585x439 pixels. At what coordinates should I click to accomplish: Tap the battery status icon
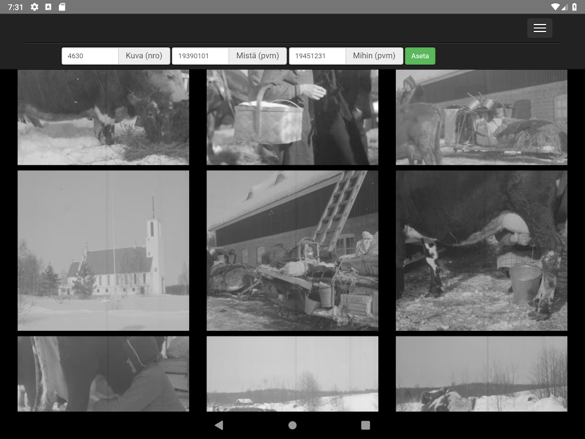tap(575, 7)
